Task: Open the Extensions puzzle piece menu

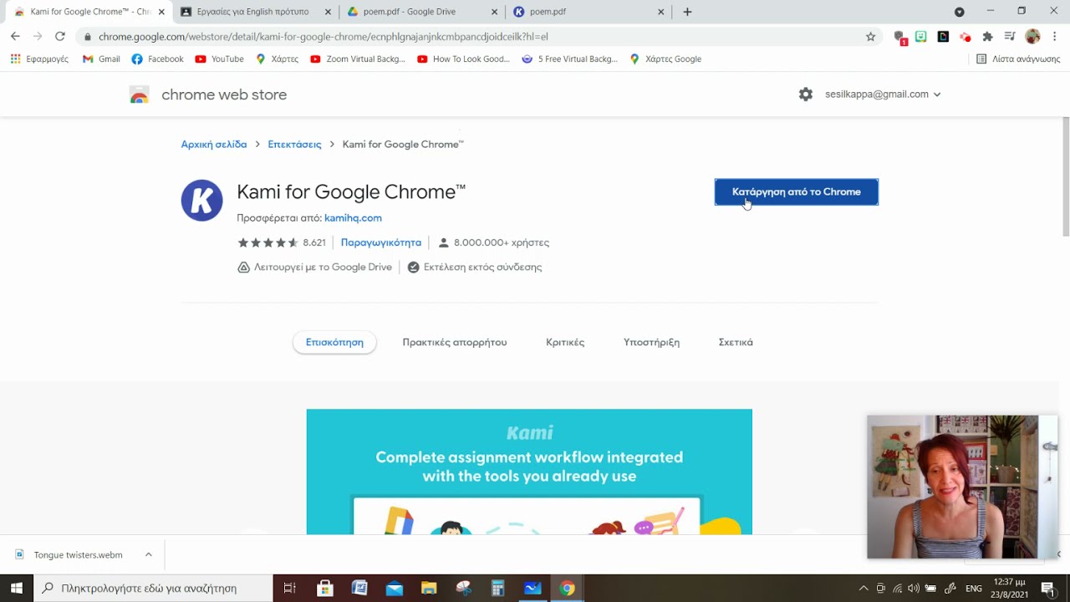Action: coord(987,37)
